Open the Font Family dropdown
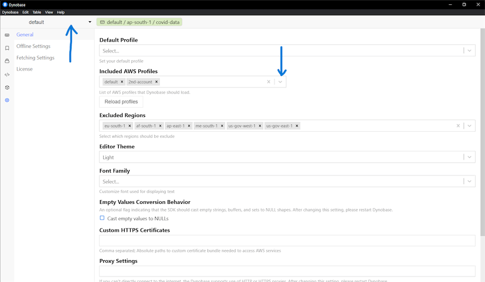Screen dimensions: 485x282 pyautogui.click(x=287, y=181)
